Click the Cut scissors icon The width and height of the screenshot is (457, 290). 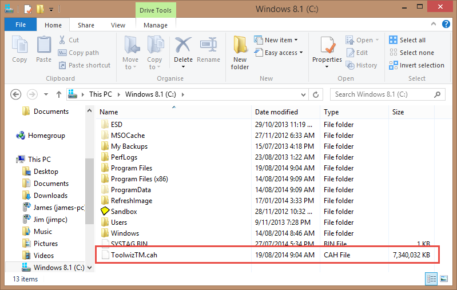[62, 40]
